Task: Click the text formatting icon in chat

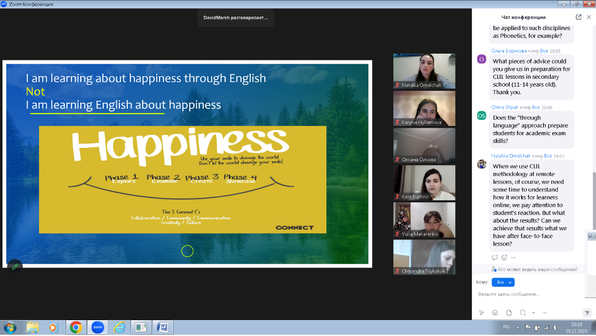Action: (482, 312)
